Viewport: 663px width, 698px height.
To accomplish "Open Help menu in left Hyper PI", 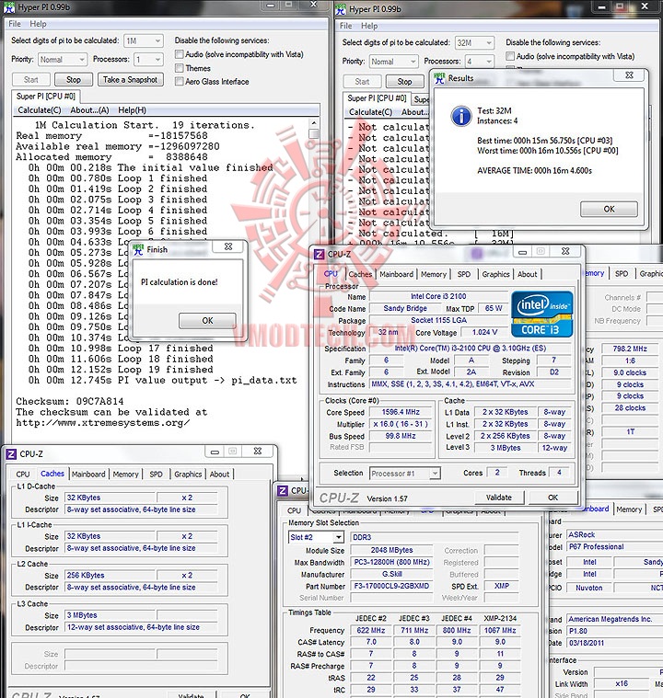I will 38,24.
